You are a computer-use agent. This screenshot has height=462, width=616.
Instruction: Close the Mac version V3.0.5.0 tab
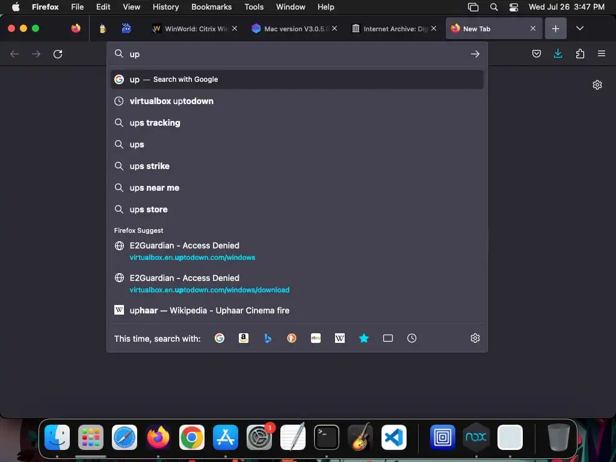334,28
